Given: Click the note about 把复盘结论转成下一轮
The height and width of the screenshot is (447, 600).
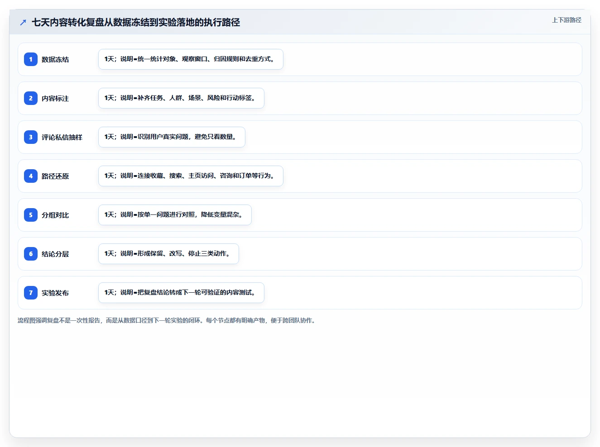Looking at the screenshot, I should point(181,293).
